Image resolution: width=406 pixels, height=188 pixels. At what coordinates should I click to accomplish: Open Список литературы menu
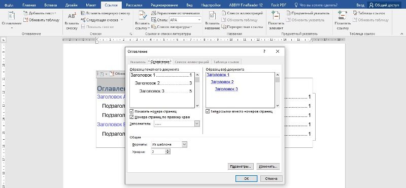point(172,27)
